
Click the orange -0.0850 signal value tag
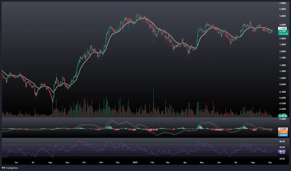tap(282, 132)
